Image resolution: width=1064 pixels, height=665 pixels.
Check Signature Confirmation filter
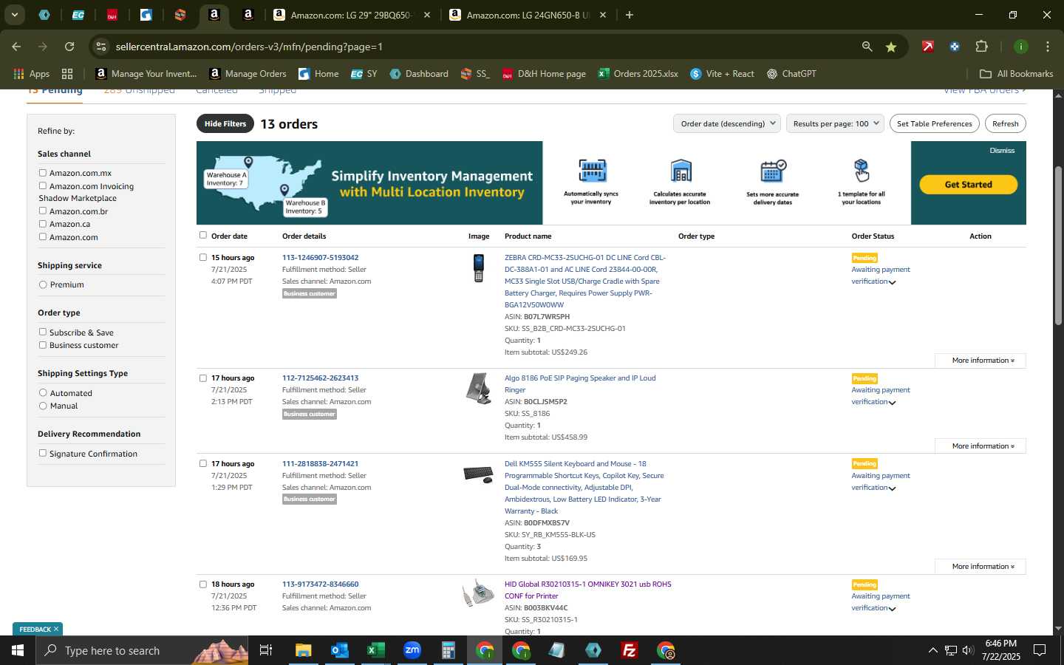[43, 454]
